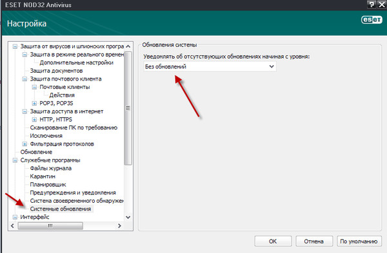Image resolution: width=387 pixels, height=253 pixels.
Task: Collapse 'Защита доступа в интернет' node
Action: 25,111
